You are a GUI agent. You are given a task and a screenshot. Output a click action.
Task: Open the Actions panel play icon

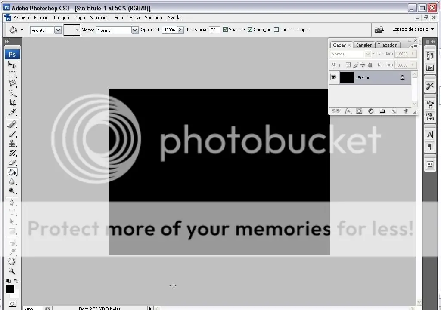point(430,68)
